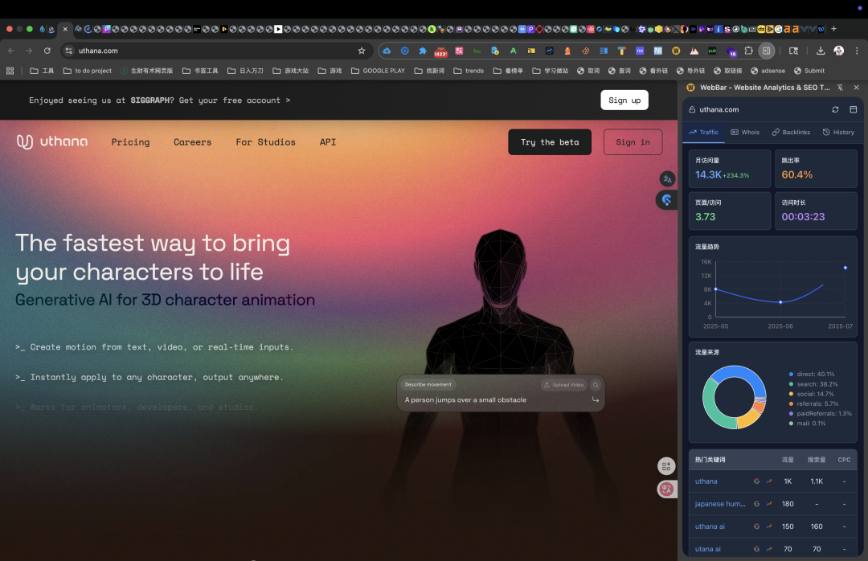Viewport: 868px width, 561px height.
Task: Click the Upload Video button
Action: pos(564,385)
